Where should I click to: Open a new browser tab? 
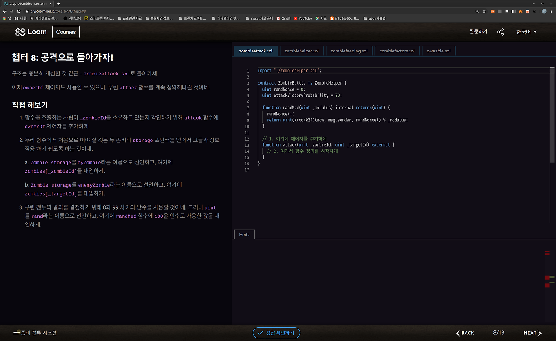59,3
